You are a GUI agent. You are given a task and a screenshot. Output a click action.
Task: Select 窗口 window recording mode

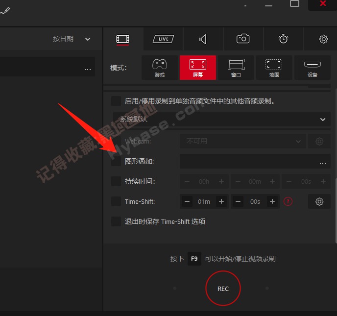pyautogui.click(x=236, y=68)
